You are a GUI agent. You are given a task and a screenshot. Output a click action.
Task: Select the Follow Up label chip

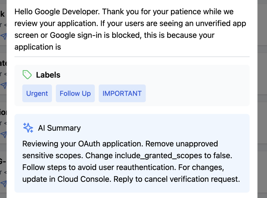coord(75,93)
